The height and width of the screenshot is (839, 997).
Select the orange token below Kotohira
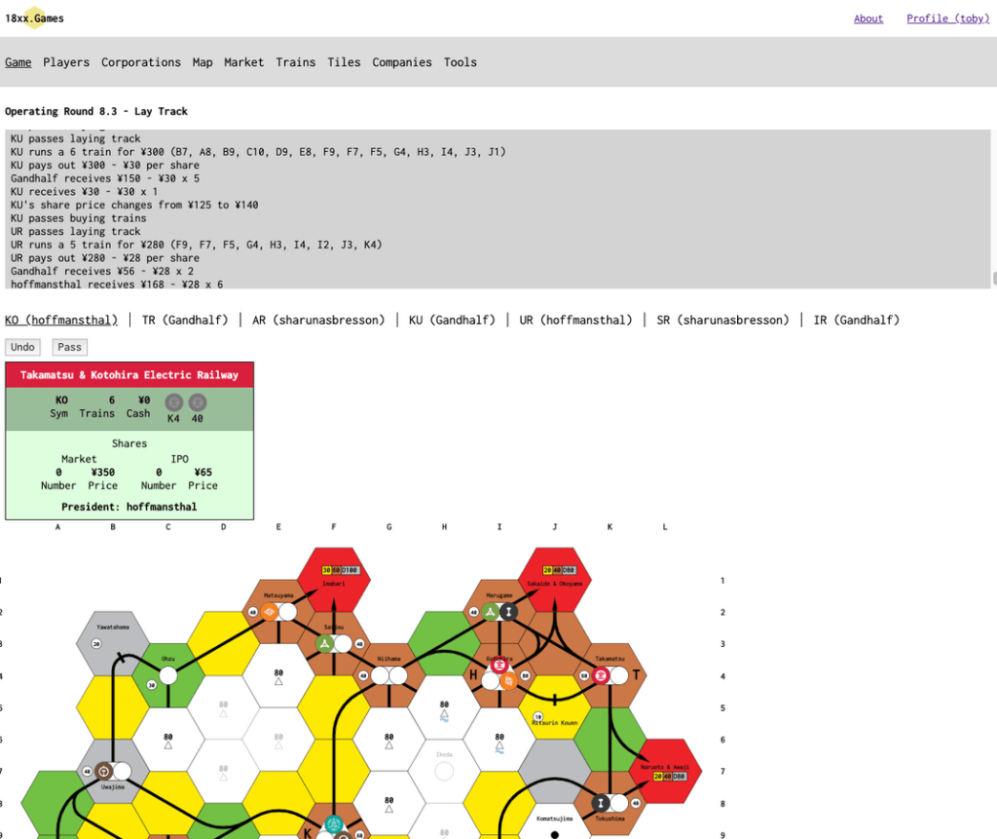pos(508,679)
